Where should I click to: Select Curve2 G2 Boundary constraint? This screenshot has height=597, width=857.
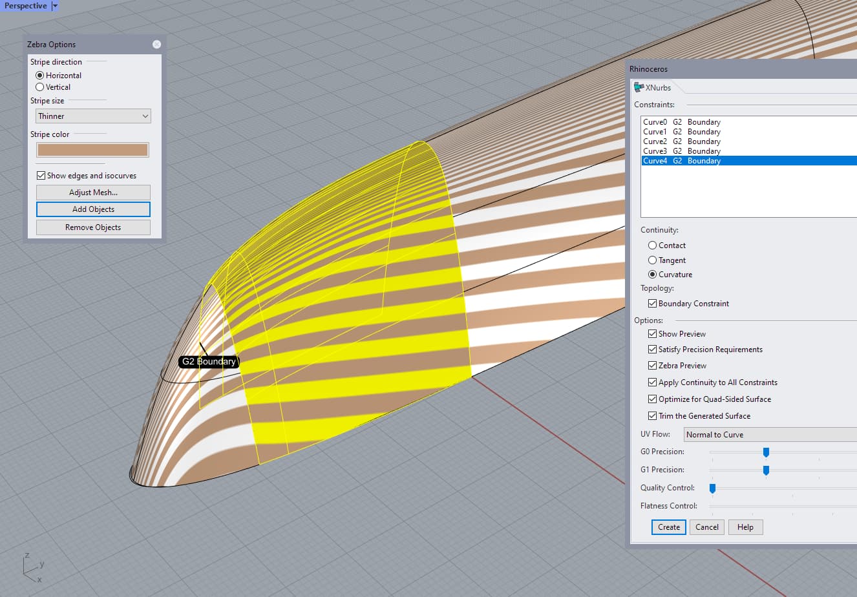(x=749, y=141)
